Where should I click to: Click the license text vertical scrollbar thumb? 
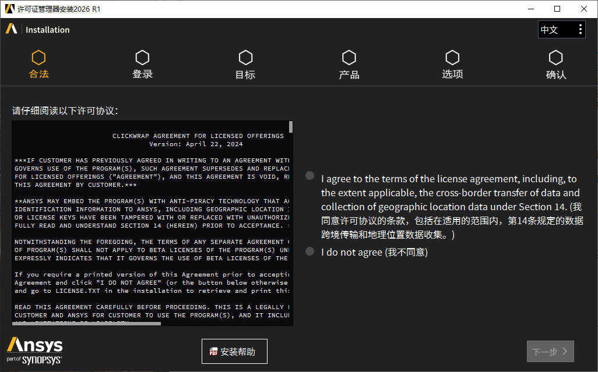(x=291, y=127)
